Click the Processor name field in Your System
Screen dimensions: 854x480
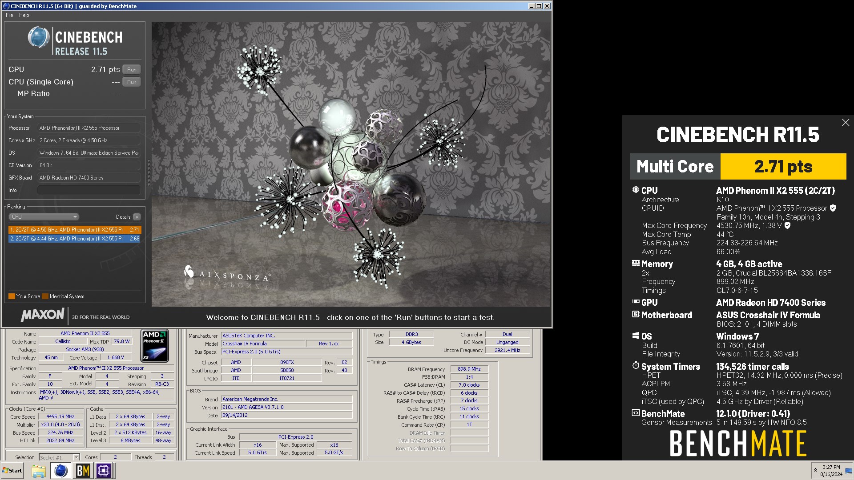click(89, 128)
